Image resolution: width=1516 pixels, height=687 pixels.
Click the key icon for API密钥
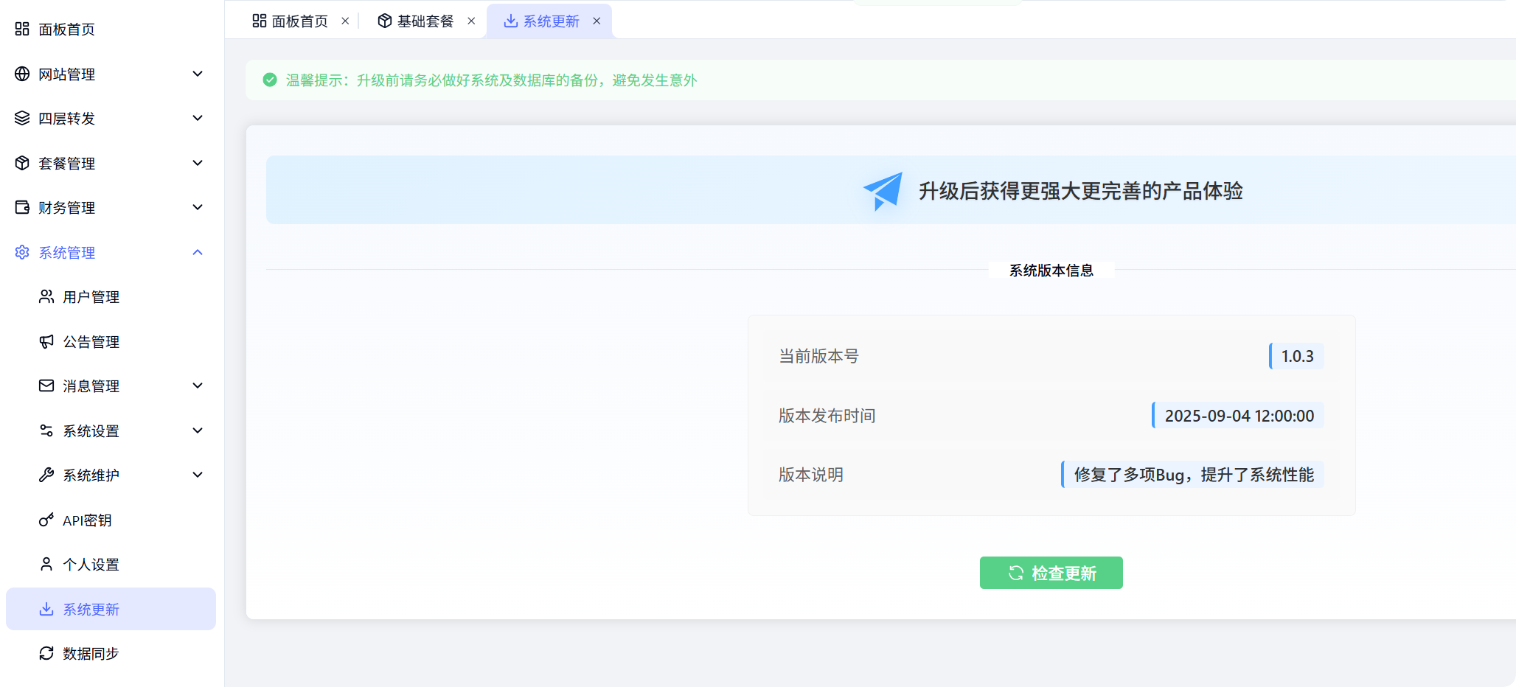point(46,520)
